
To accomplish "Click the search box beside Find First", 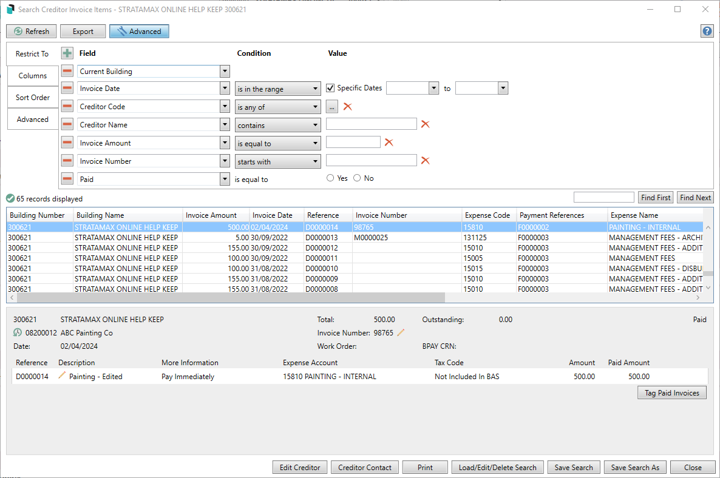I will point(603,197).
